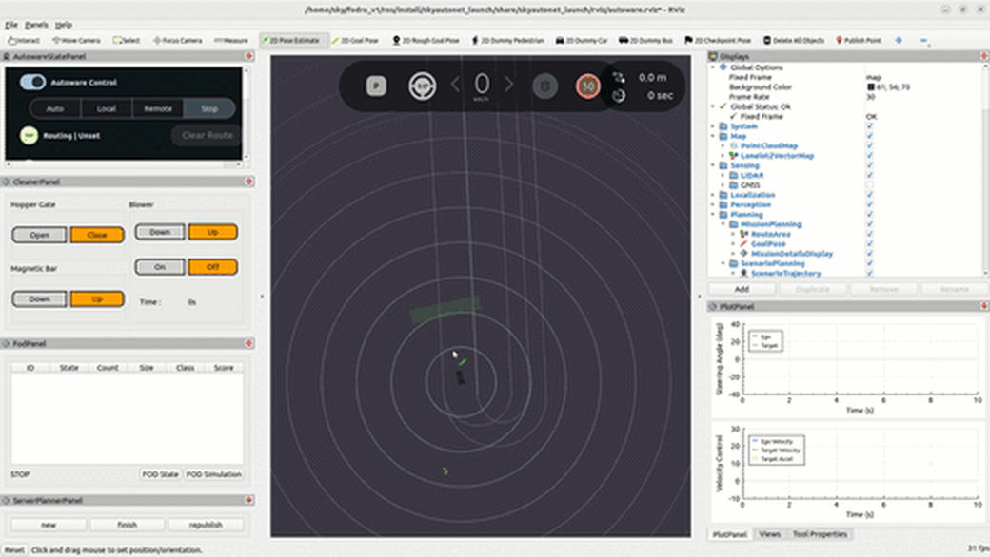990x557 pixels.
Task: Uncheck the Localization checkbox
Action: (x=869, y=195)
